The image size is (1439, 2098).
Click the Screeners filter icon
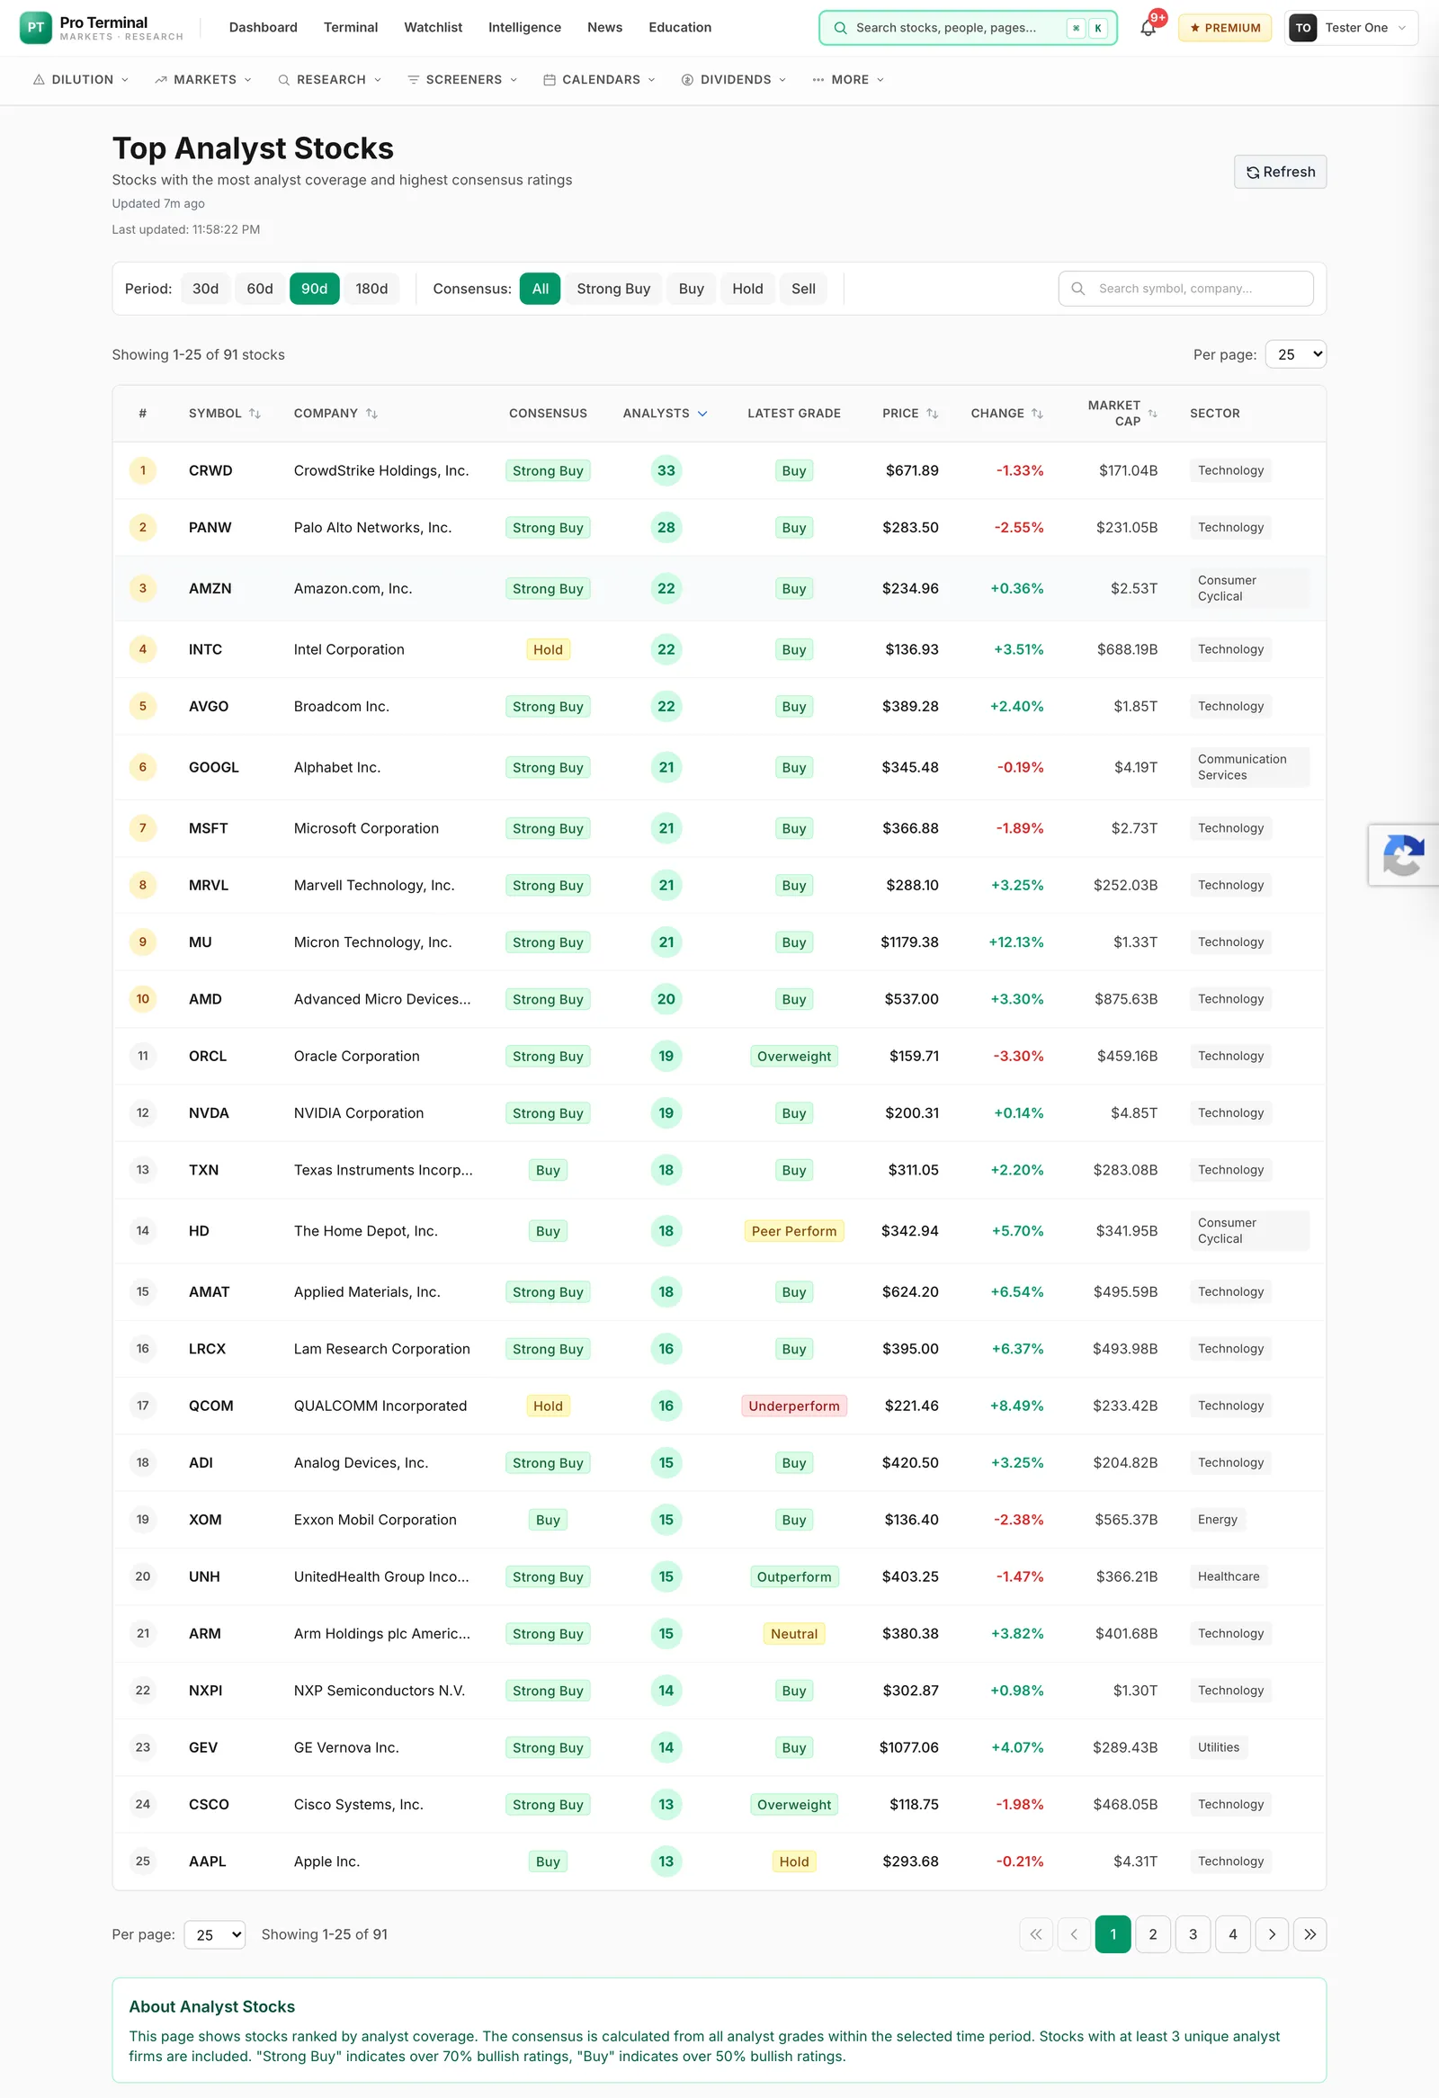pyautogui.click(x=414, y=79)
